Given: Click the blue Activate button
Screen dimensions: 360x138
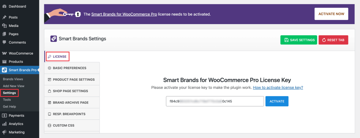Looking at the screenshot, I should pos(277,101).
